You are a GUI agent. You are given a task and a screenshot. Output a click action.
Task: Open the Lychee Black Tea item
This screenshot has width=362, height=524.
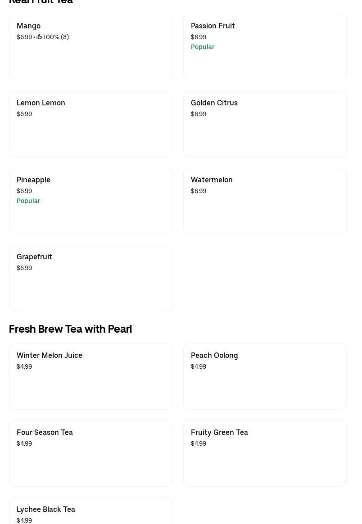coord(90,511)
